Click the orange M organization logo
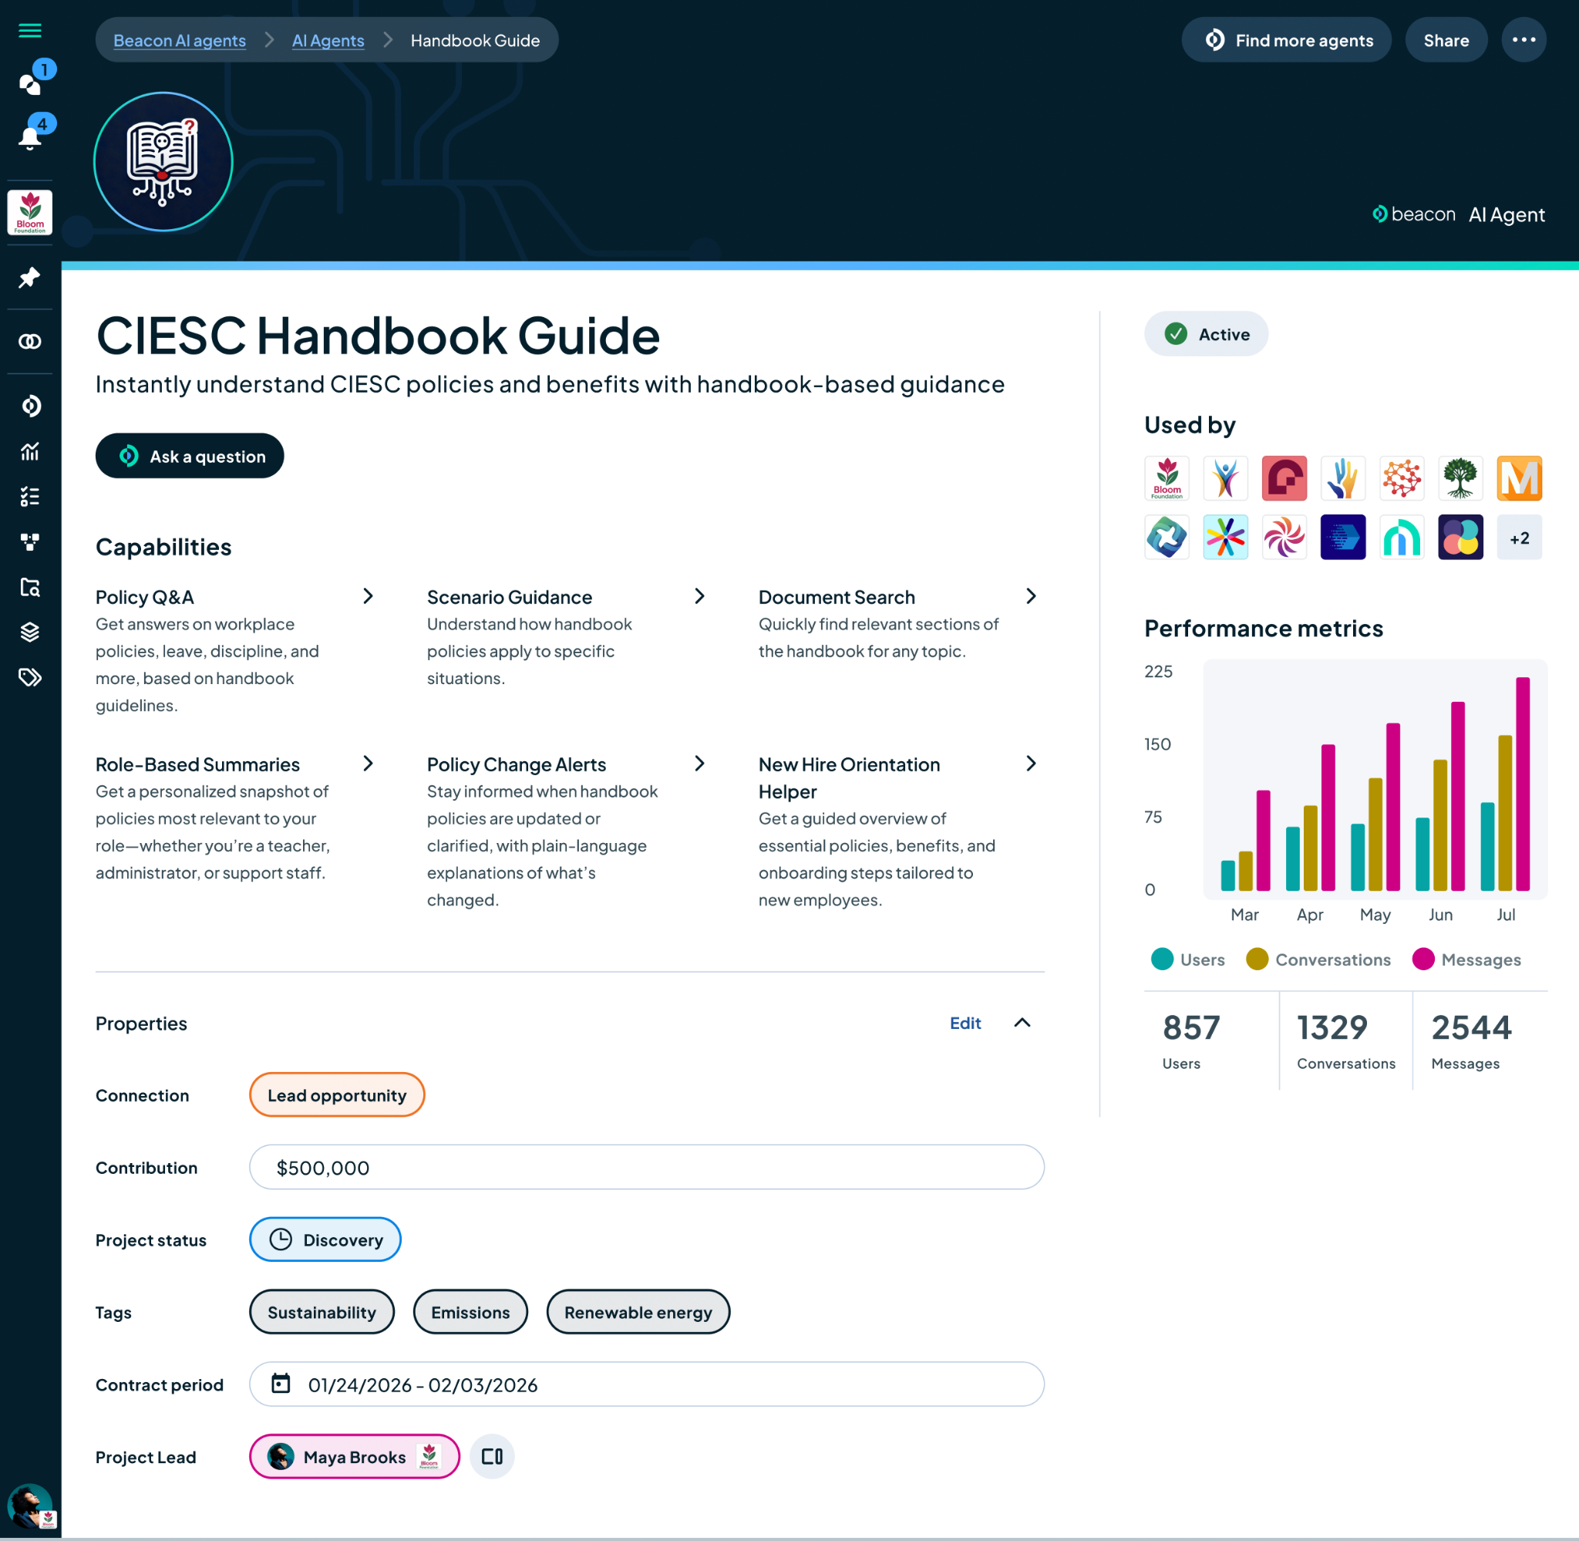The width and height of the screenshot is (1579, 1541). click(x=1519, y=479)
